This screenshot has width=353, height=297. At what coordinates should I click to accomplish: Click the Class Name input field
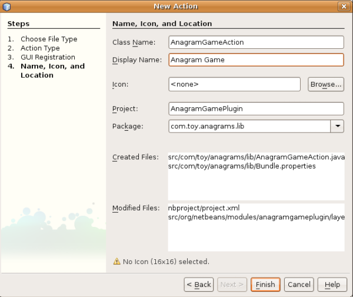[255, 42]
